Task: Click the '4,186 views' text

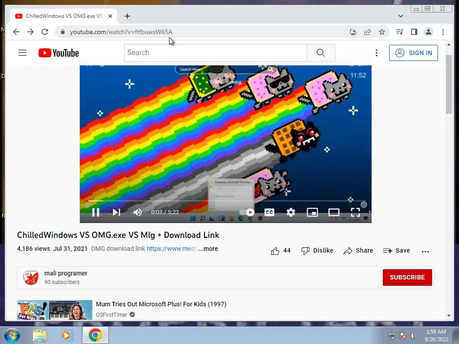Action: tap(34, 249)
